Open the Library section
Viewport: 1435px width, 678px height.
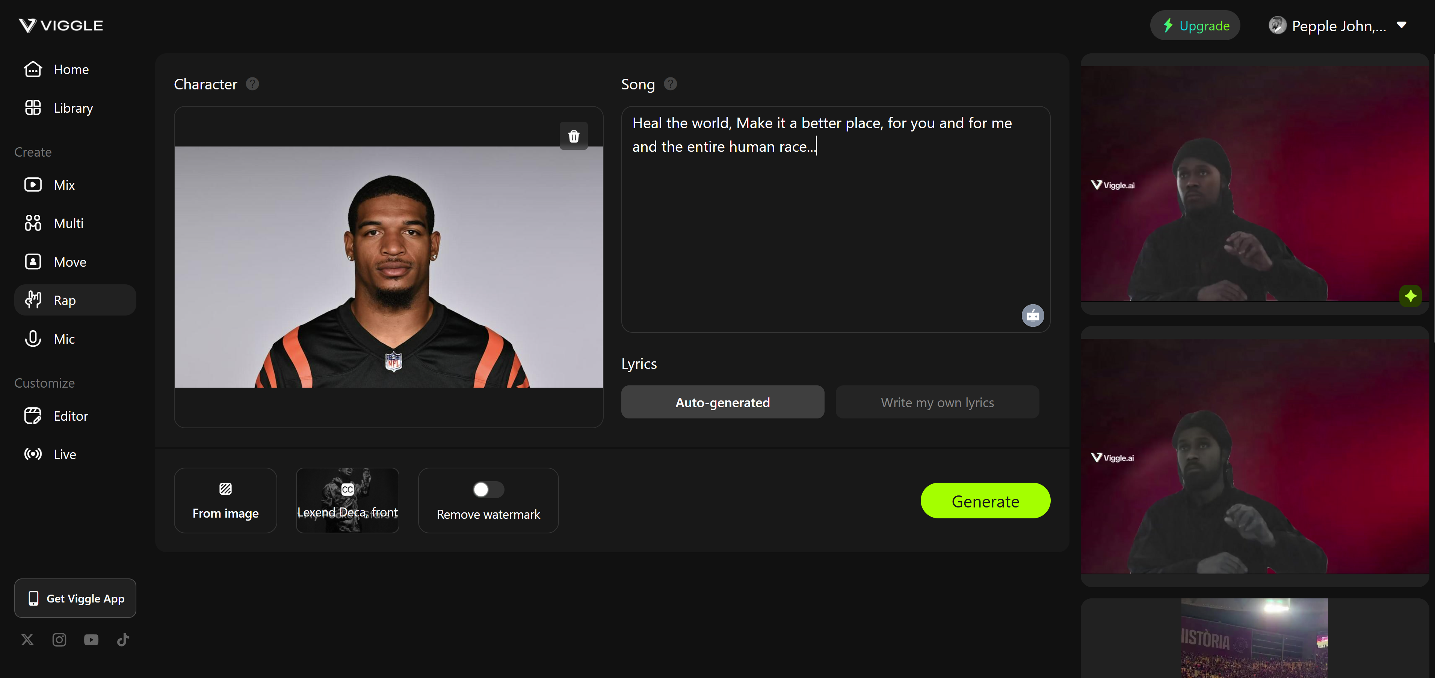pyautogui.click(x=73, y=108)
